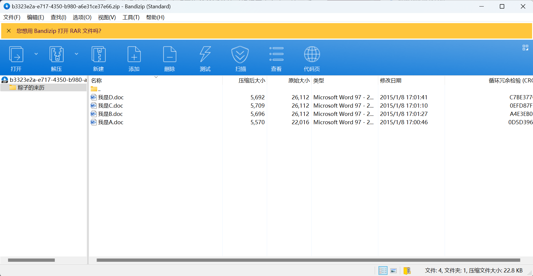Click the Word icon of 我是A.doc
Image resolution: width=533 pixels, height=276 pixels.
pos(94,122)
